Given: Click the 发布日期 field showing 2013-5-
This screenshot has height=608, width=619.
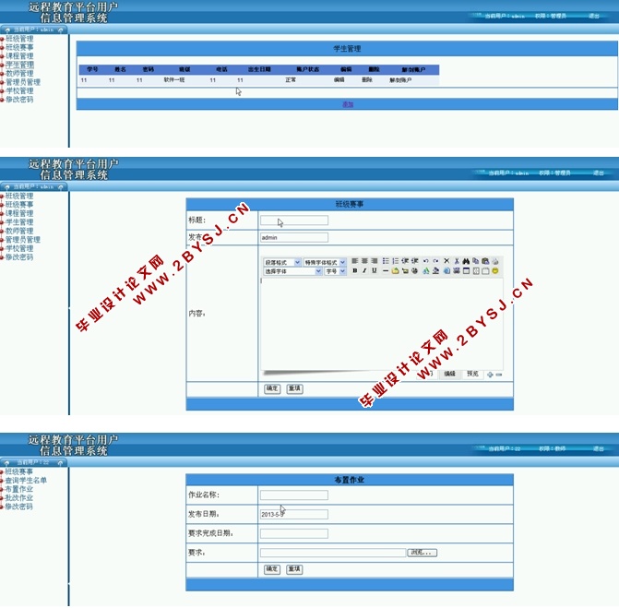Looking at the screenshot, I should click(x=294, y=515).
